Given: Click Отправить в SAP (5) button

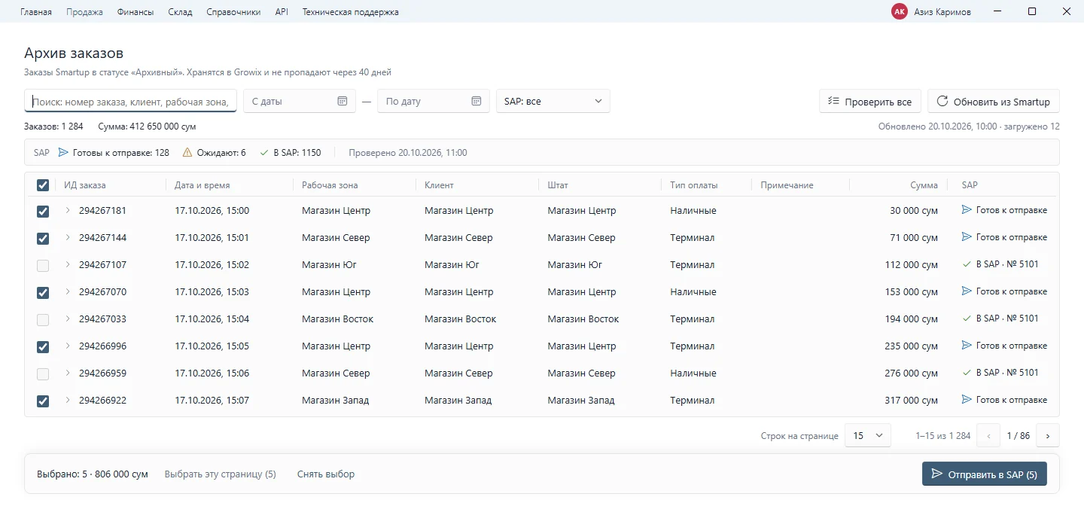Looking at the screenshot, I should click(985, 474).
